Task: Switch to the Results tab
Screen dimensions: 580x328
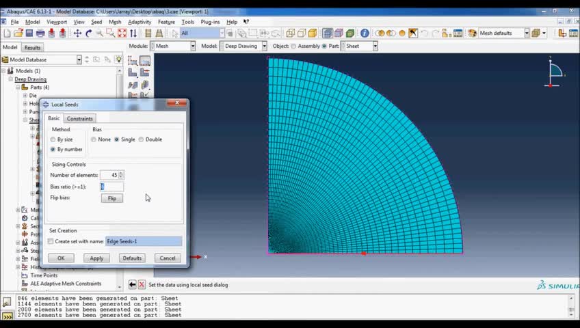Action: tap(32, 48)
